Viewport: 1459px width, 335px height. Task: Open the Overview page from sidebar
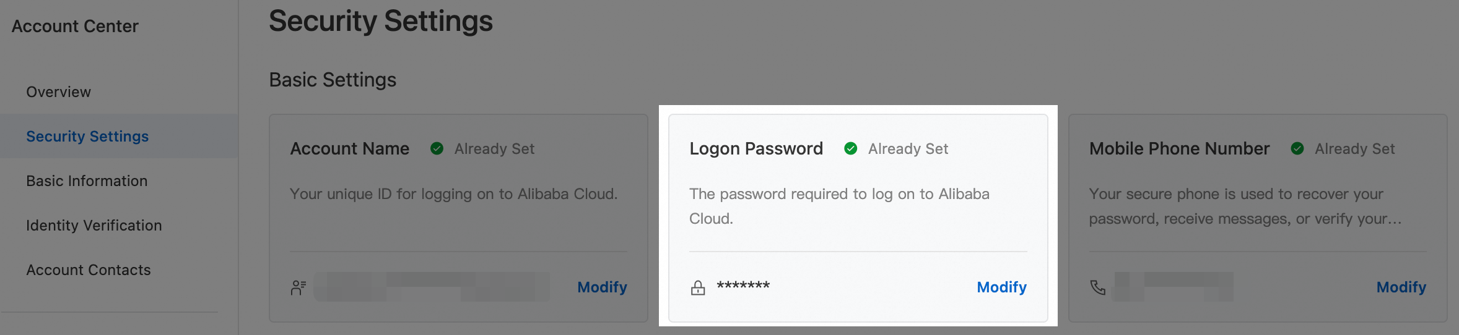[x=58, y=92]
